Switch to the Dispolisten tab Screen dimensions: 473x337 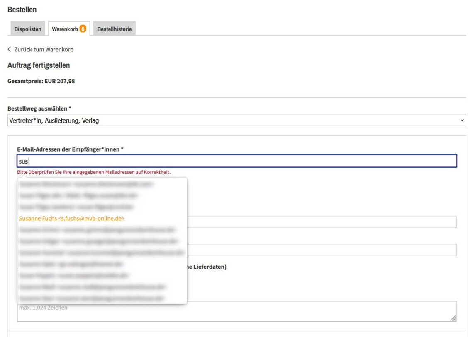pos(28,29)
